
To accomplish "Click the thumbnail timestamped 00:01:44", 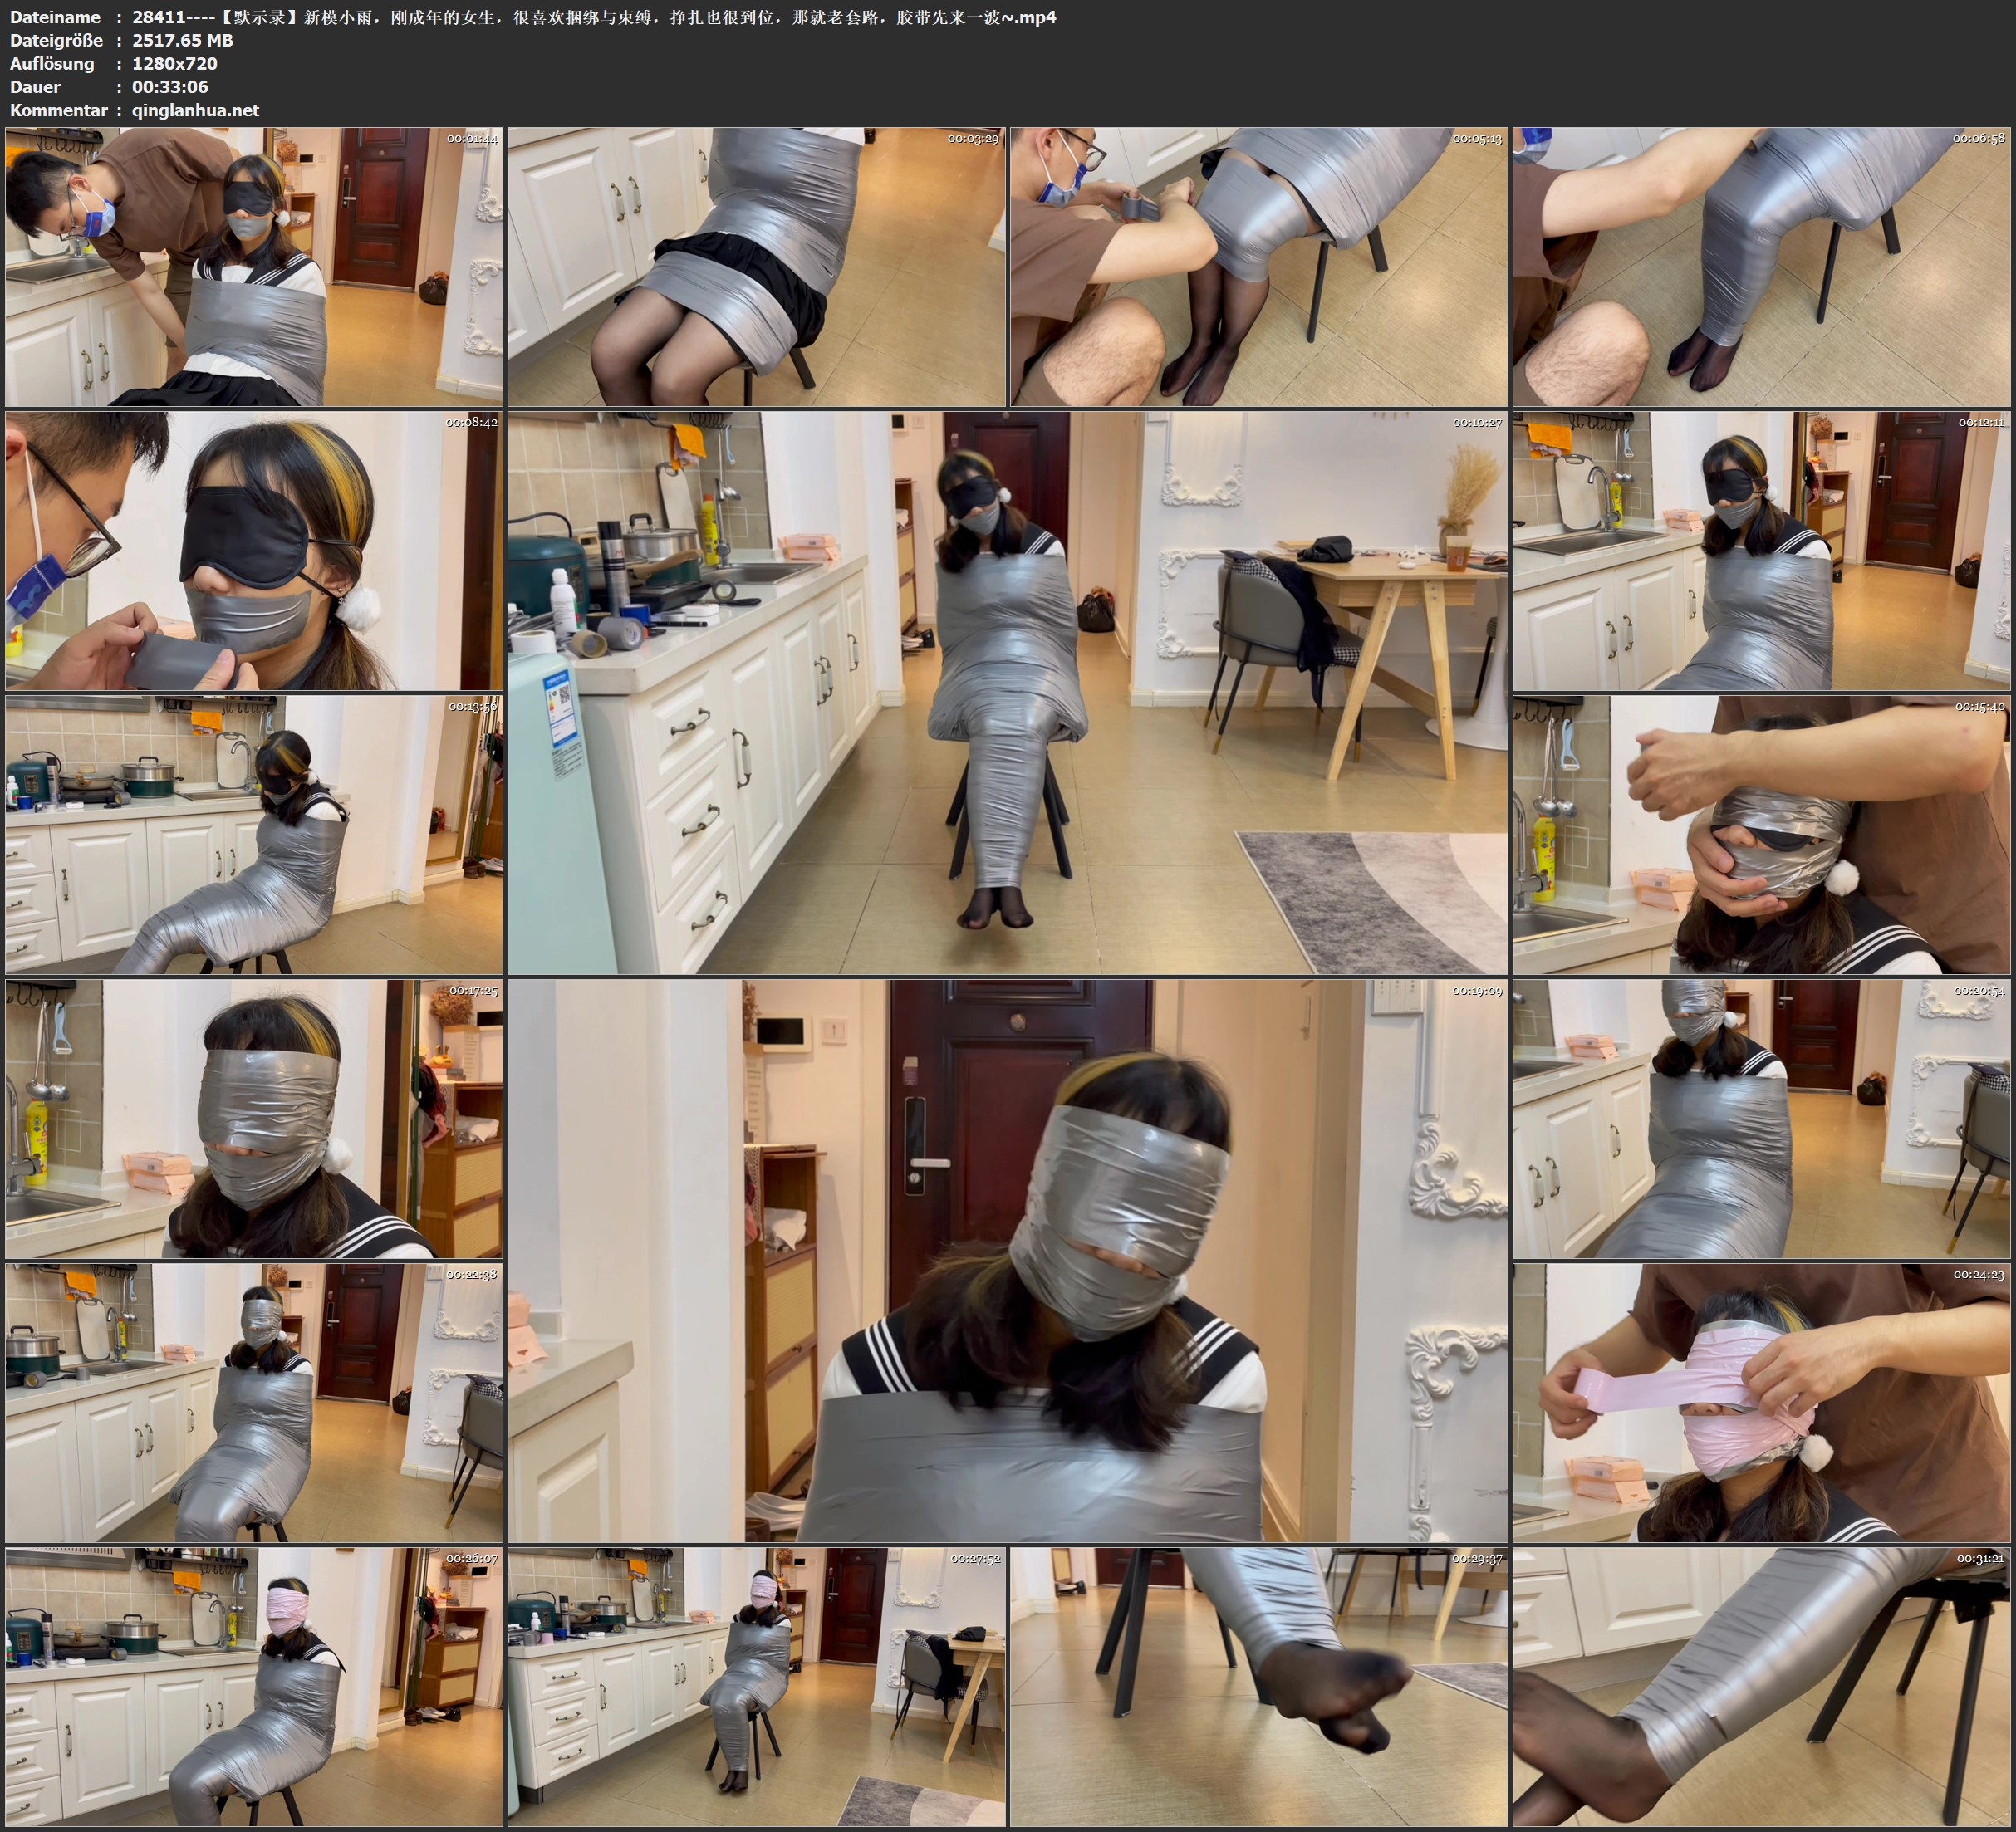I will pyautogui.click(x=254, y=266).
